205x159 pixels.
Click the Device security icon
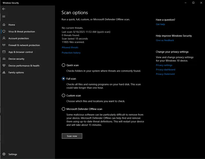tap(4, 59)
